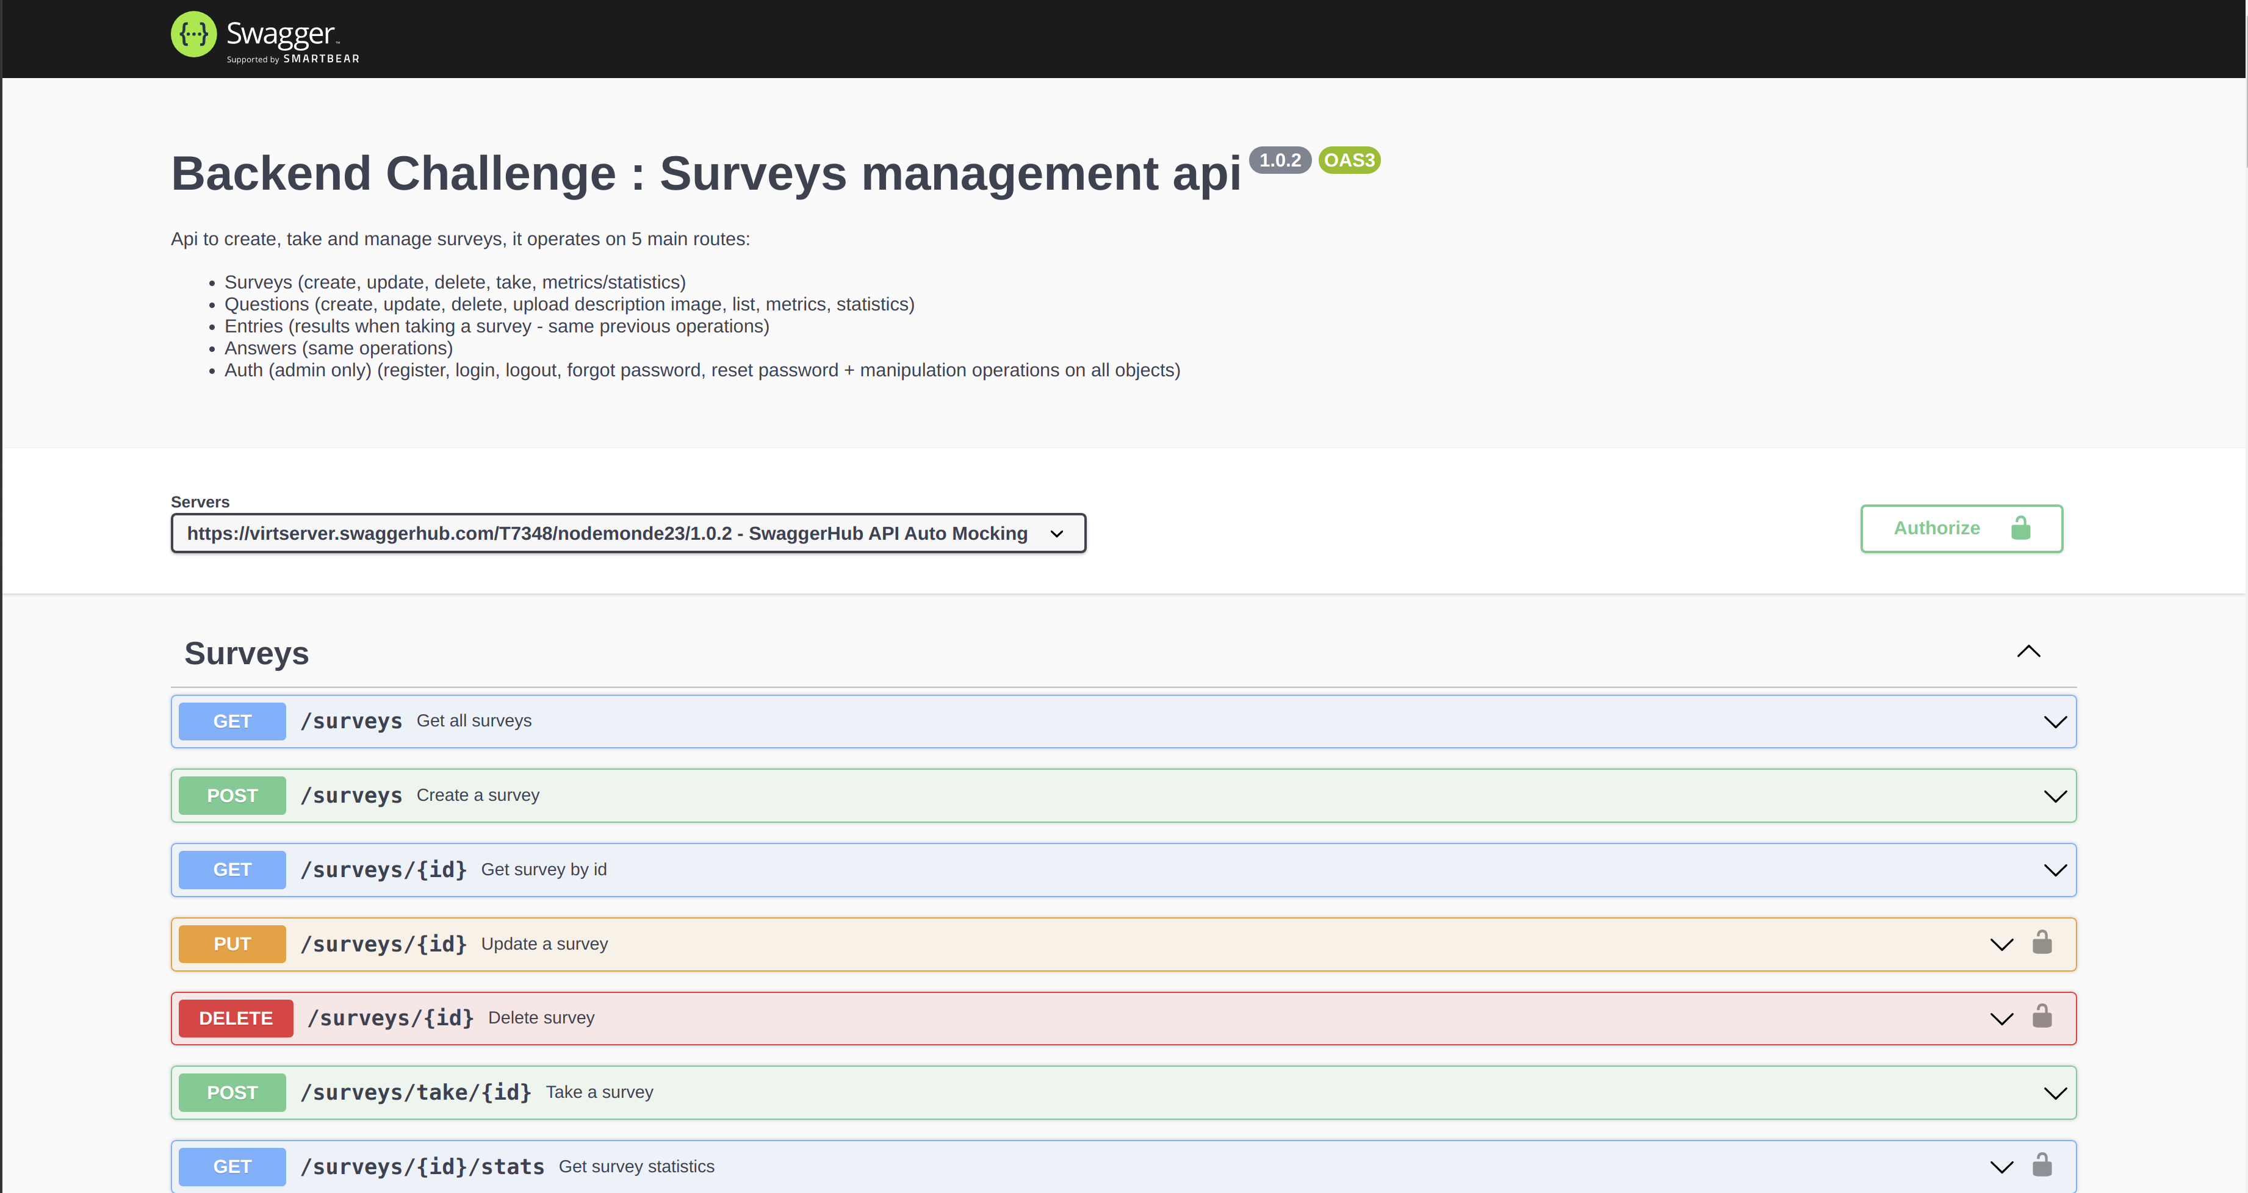This screenshot has height=1193, width=2248.
Task: Click the 'Entries (results when taking a survey' bullet
Action: click(x=497, y=326)
